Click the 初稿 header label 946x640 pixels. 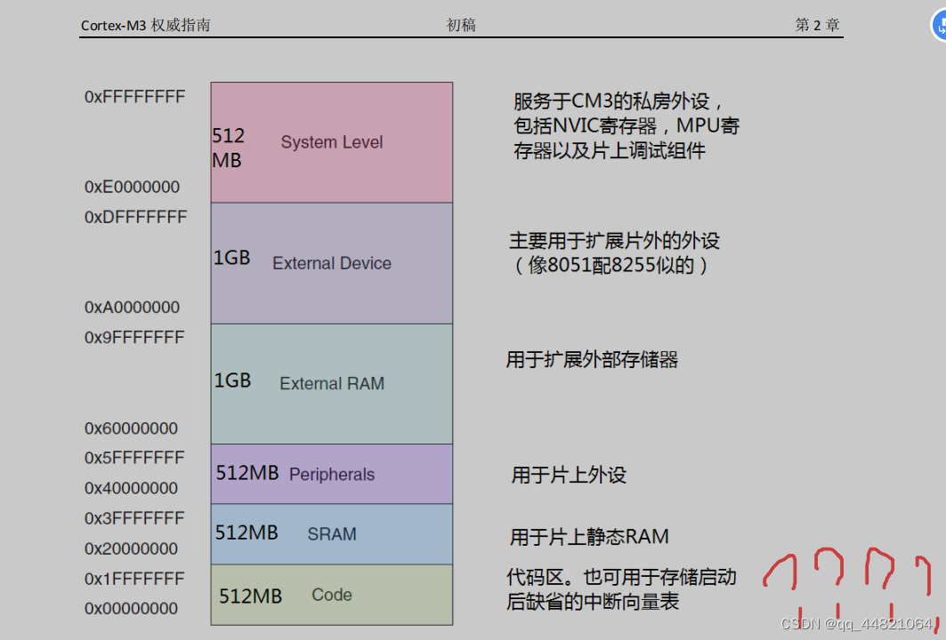click(x=460, y=24)
